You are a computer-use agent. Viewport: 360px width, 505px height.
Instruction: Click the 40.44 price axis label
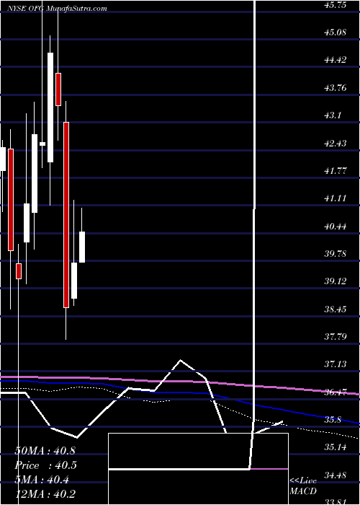point(336,226)
